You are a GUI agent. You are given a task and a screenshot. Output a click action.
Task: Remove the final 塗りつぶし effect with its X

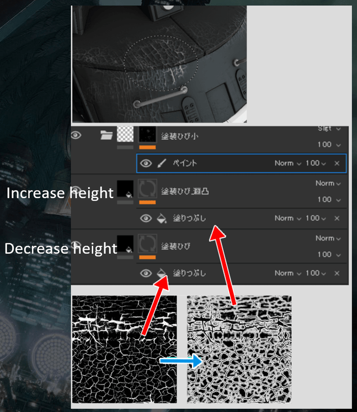[x=337, y=274]
